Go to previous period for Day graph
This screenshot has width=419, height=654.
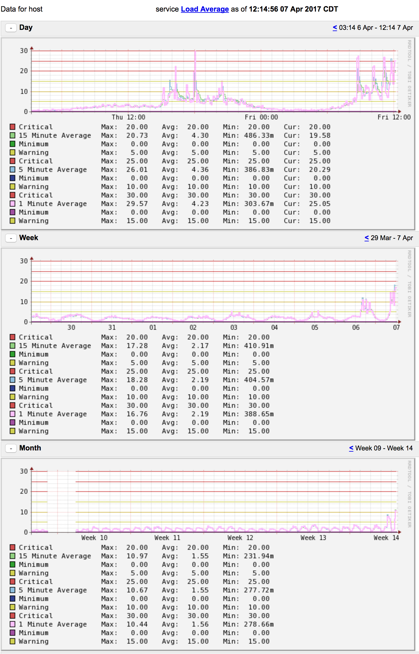[x=335, y=28]
